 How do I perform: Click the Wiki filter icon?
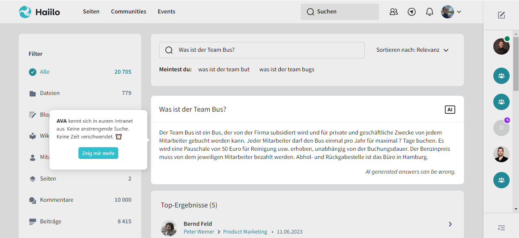tap(33, 136)
